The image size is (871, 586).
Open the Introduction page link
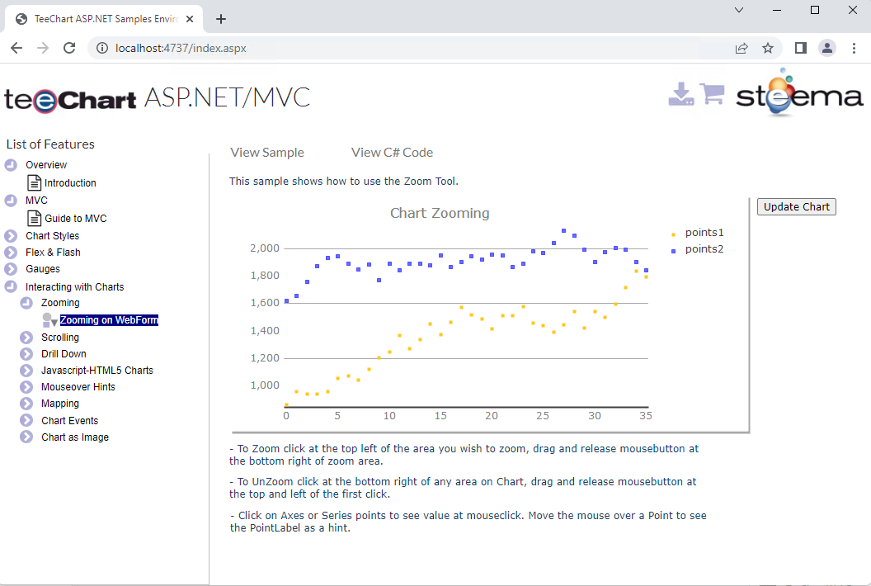(70, 183)
